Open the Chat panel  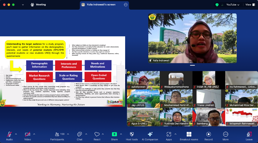tap(79, 136)
